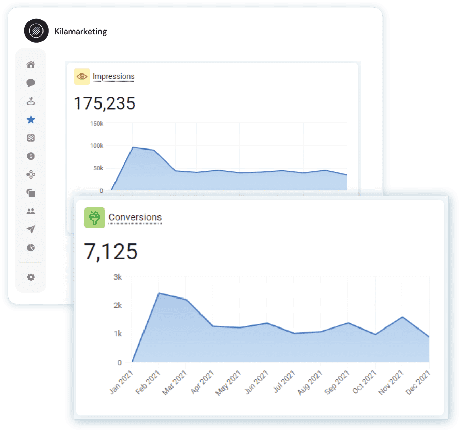Click the Kilamarketing brand name
This screenshot has height=432, width=461.
pos(81,32)
